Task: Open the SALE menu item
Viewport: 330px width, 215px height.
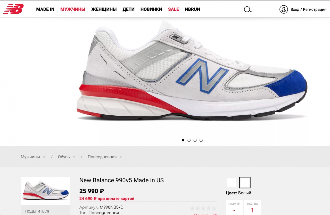Action: pyautogui.click(x=174, y=10)
